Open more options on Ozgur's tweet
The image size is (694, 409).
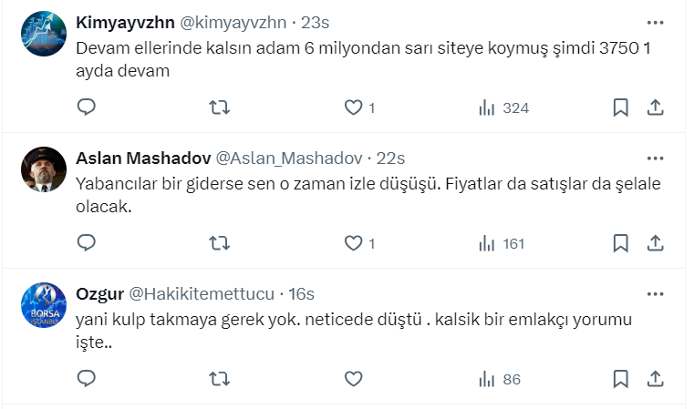tap(655, 292)
